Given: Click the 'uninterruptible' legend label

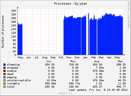Looking at the screenshot, I should 19,80.
